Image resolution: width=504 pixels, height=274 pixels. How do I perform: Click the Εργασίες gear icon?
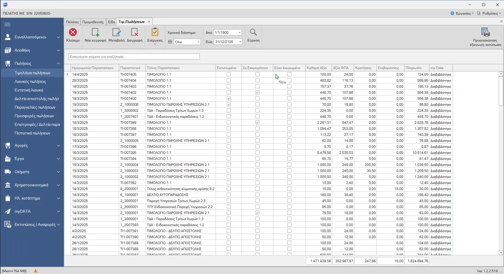click(452, 13)
